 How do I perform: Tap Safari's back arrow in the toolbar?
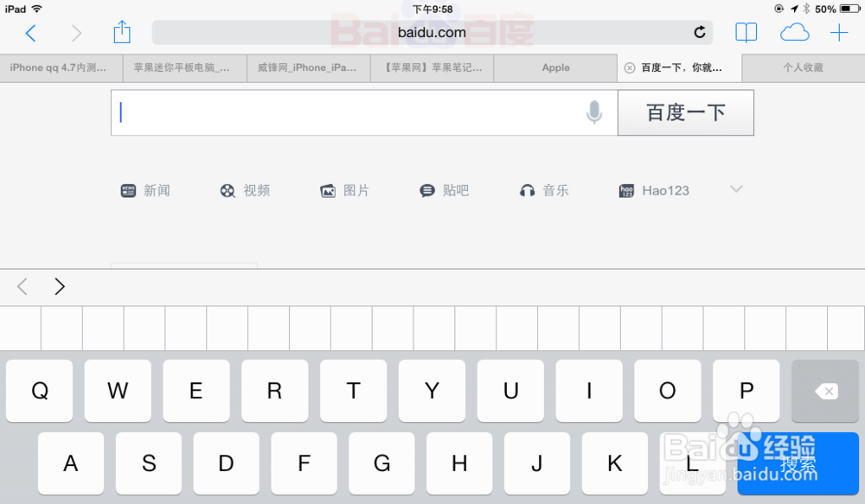point(31,33)
